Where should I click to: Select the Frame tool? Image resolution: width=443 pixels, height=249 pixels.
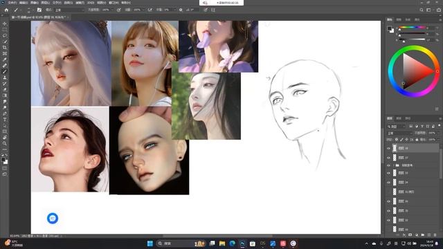pyautogui.click(x=5, y=53)
